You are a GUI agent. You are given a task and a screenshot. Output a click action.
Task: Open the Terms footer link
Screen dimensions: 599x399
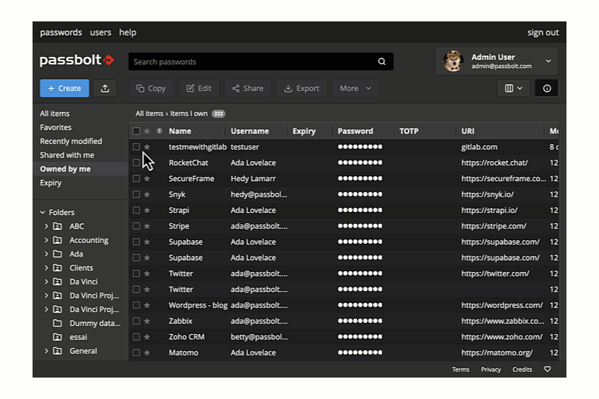pyautogui.click(x=461, y=369)
